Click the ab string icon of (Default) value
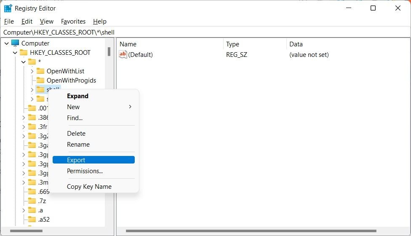 [123, 54]
